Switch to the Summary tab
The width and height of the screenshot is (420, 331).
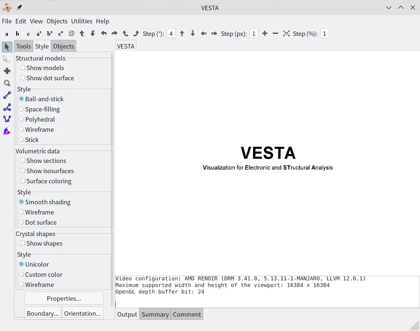pos(155,314)
